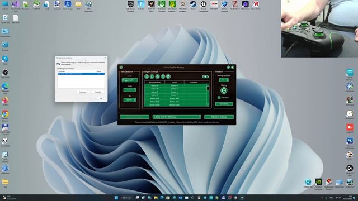Click the controls table scrollbar thumb

(x=208, y=88)
